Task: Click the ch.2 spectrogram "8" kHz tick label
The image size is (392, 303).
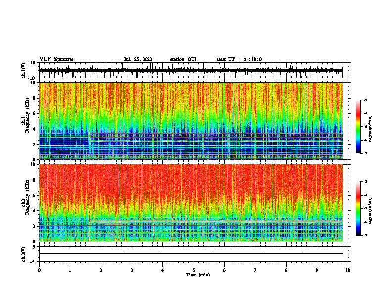Action: click(34, 180)
